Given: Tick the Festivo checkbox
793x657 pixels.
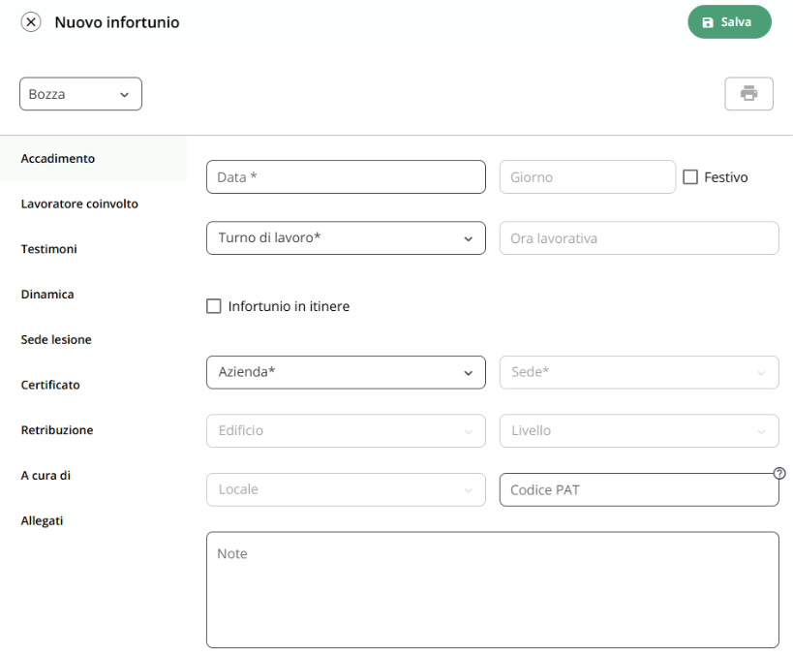Looking at the screenshot, I should (x=690, y=177).
